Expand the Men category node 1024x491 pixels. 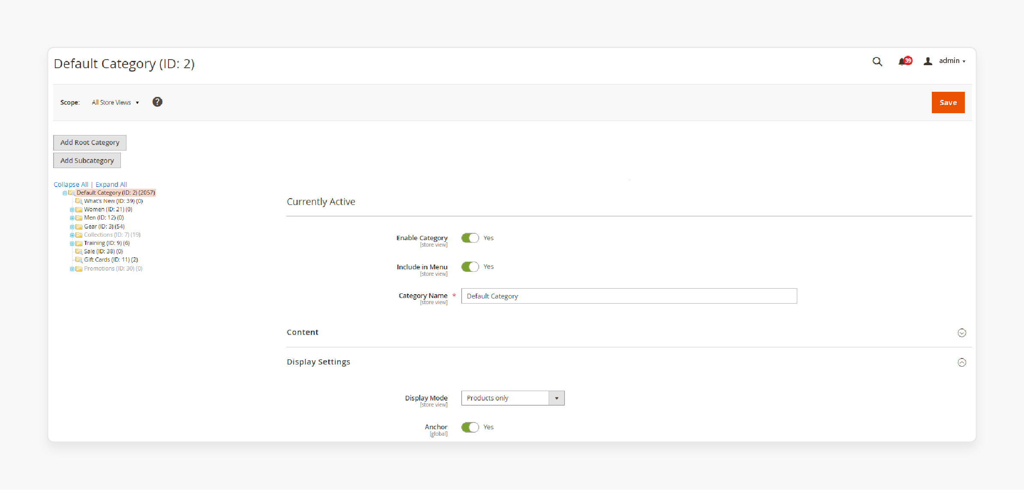point(72,218)
